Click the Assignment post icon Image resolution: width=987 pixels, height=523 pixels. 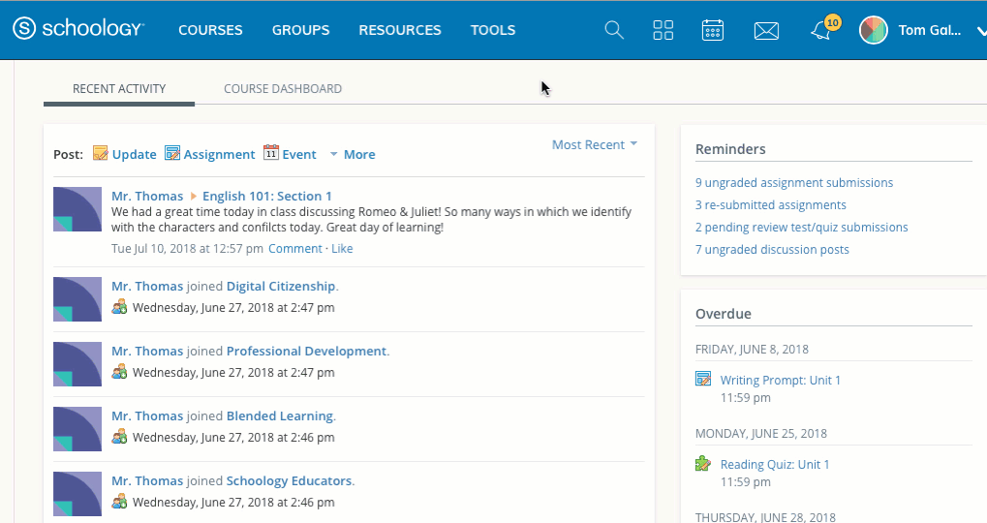tap(172, 154)
